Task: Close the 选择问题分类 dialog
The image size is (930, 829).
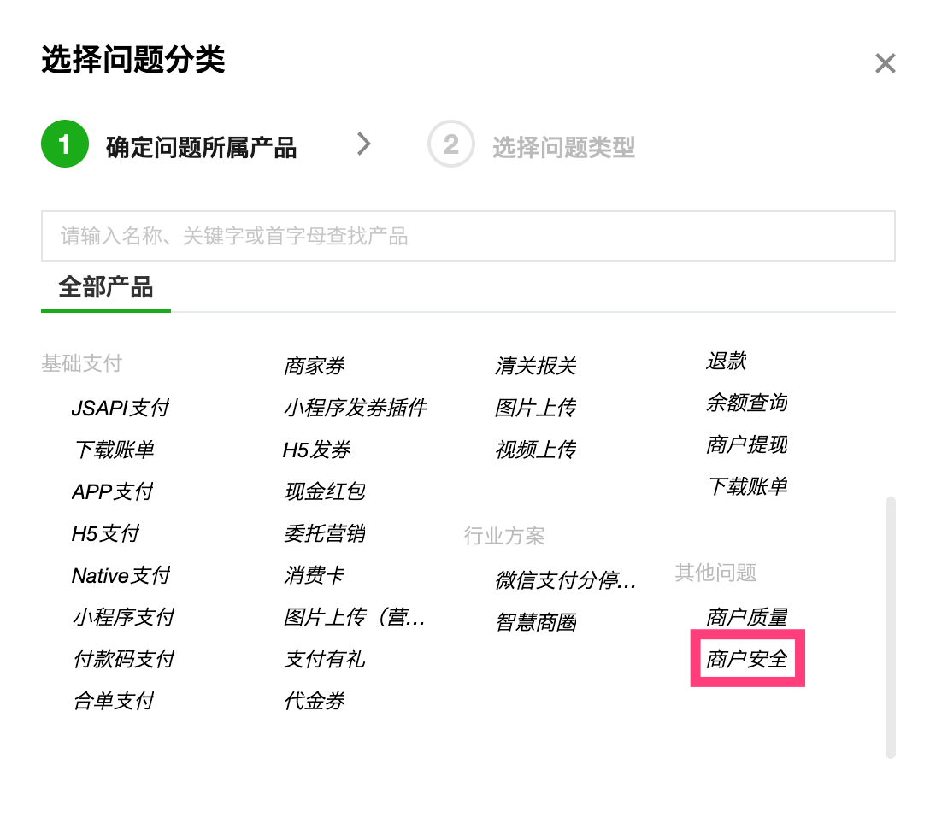Action: click(885, 63)
